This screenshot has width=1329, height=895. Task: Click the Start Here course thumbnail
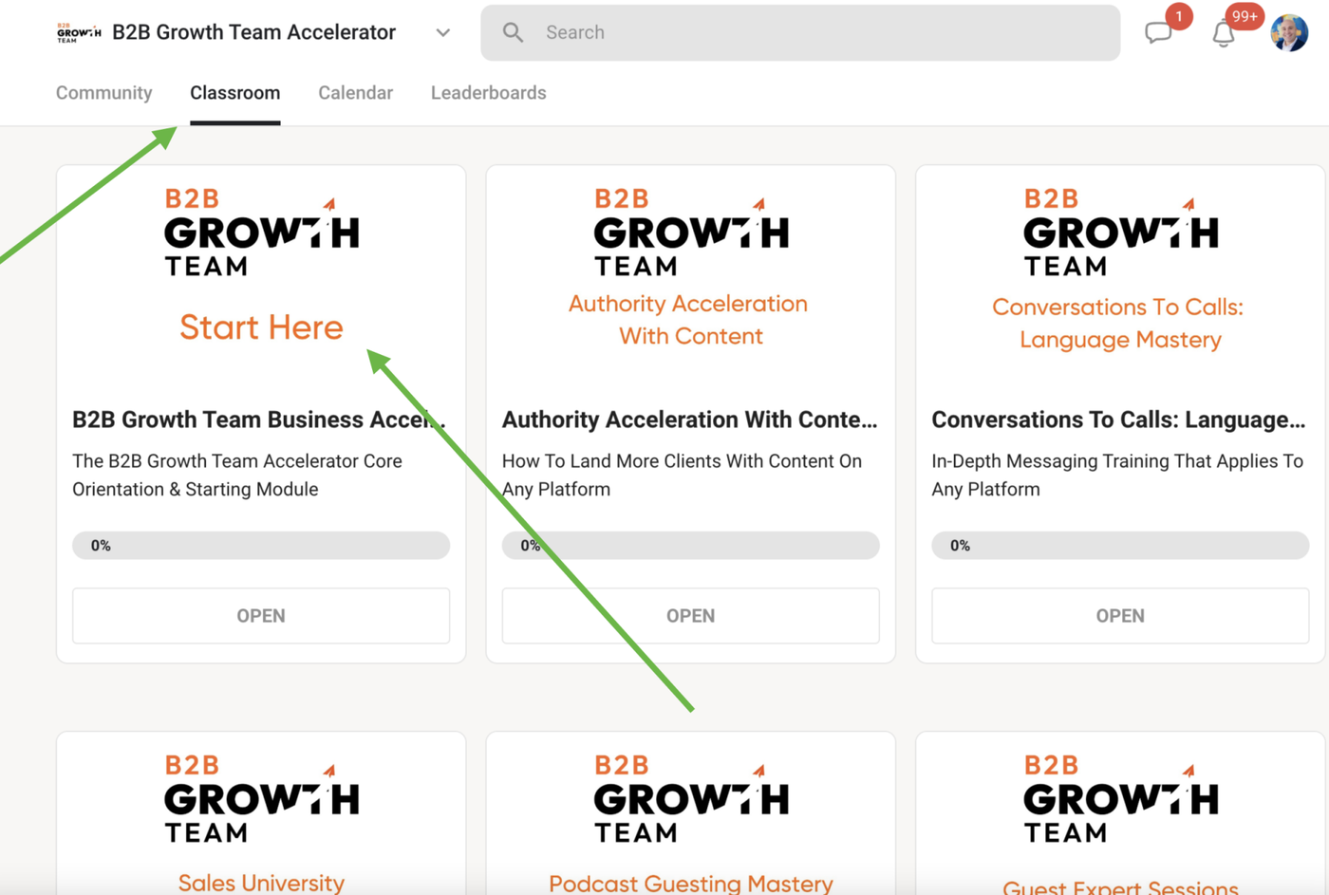261,275
